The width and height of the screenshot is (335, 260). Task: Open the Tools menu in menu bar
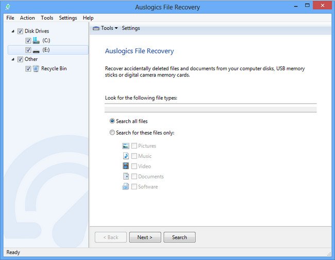point(47,18)
